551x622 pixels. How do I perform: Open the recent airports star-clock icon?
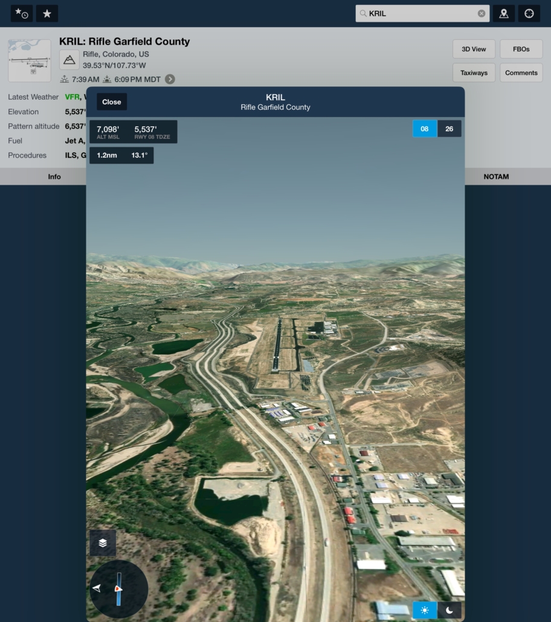[22, 13]
